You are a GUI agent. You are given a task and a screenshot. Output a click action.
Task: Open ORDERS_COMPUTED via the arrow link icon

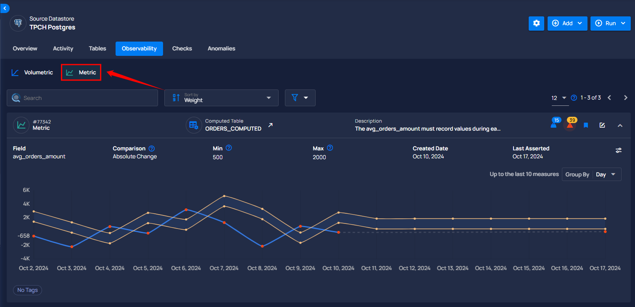point(270,125)
